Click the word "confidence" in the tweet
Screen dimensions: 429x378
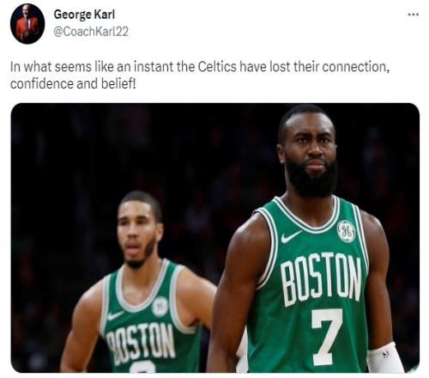click(42, 83)
